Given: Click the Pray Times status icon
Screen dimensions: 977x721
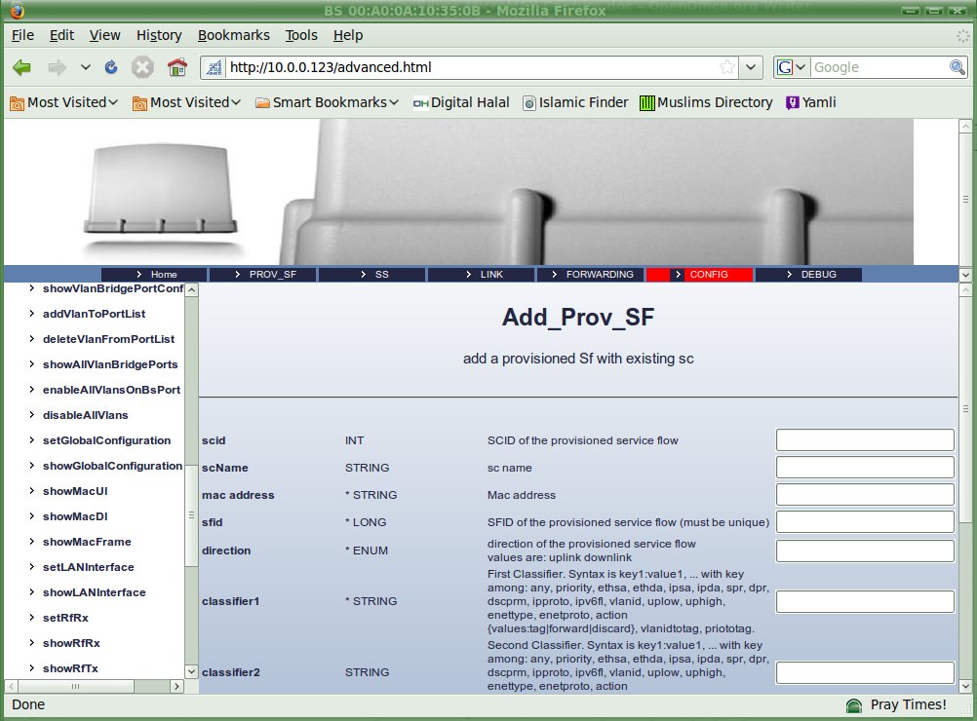Looking at the screenshot, I should pos(854,705).
